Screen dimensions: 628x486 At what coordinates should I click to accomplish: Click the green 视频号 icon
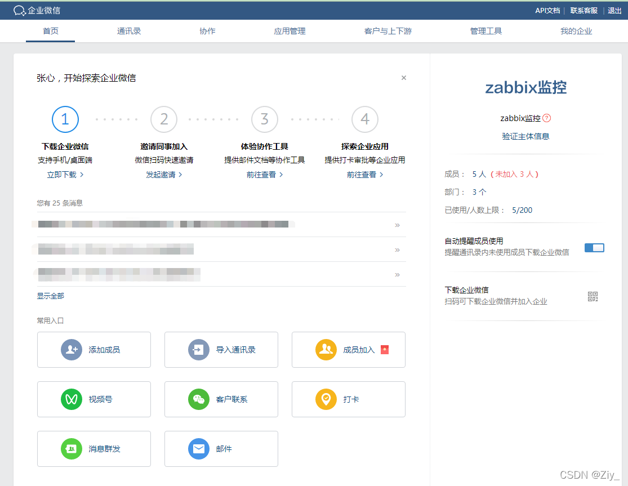[72, 399]
